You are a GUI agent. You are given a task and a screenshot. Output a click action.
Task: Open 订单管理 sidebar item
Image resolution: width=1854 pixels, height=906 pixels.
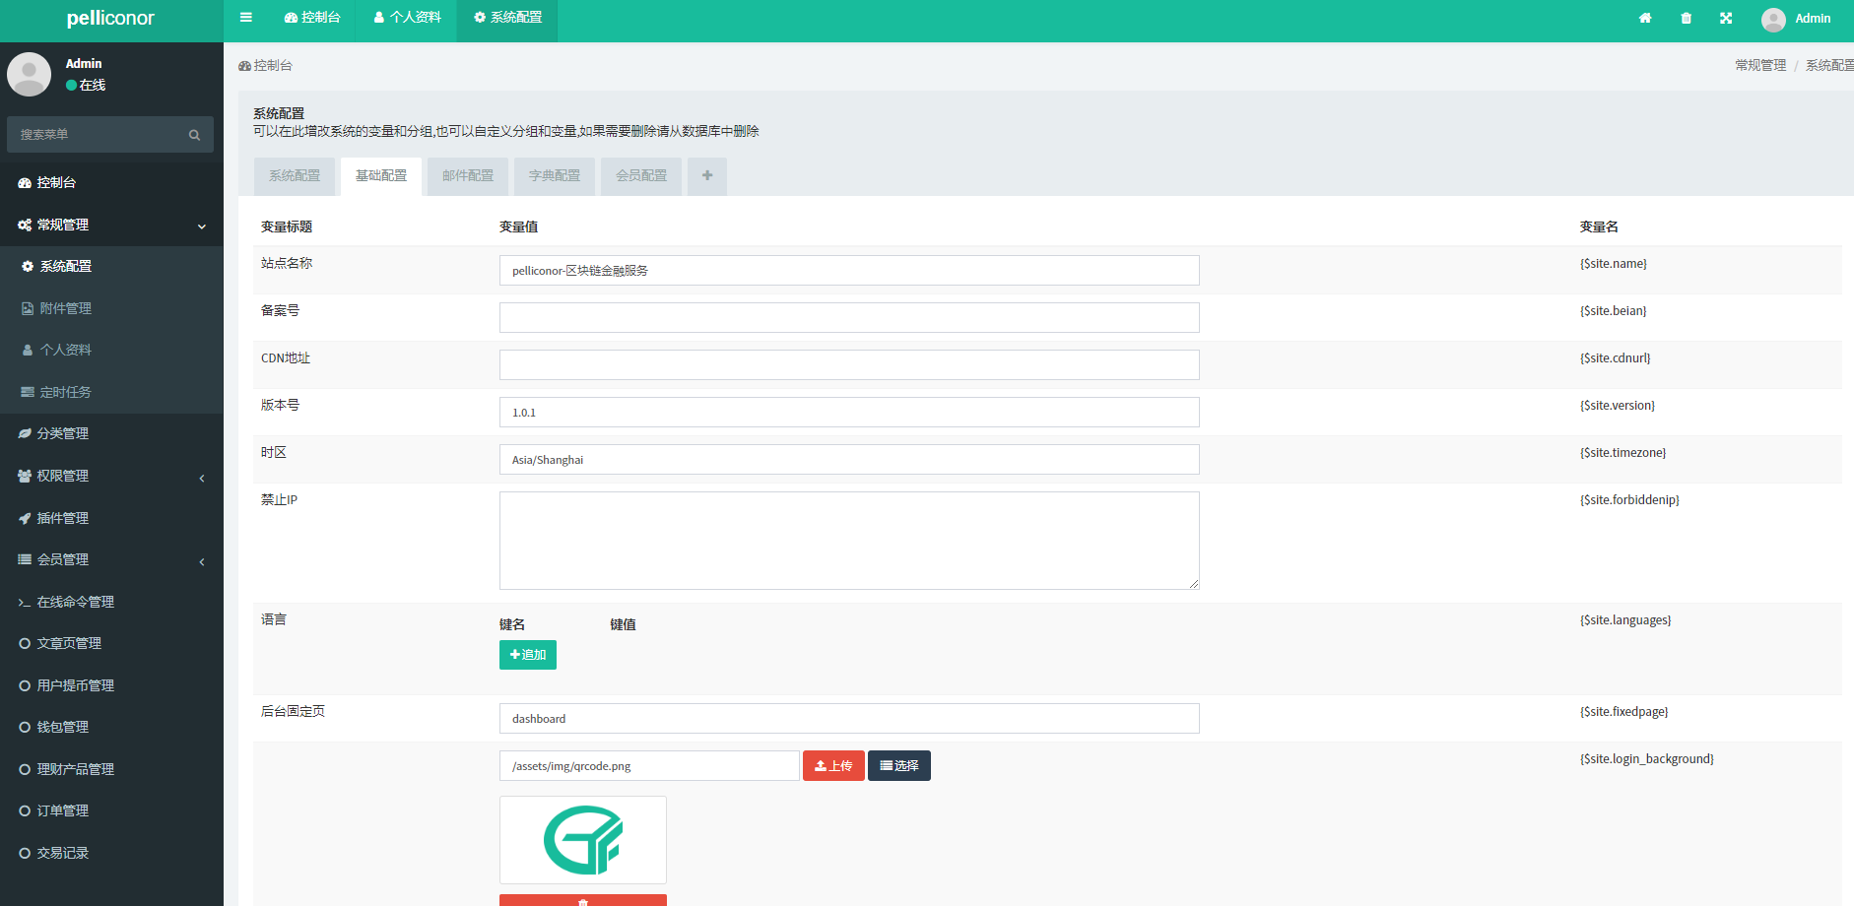111,810
